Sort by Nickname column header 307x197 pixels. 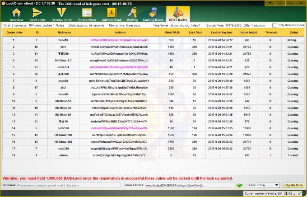[65, 33]
